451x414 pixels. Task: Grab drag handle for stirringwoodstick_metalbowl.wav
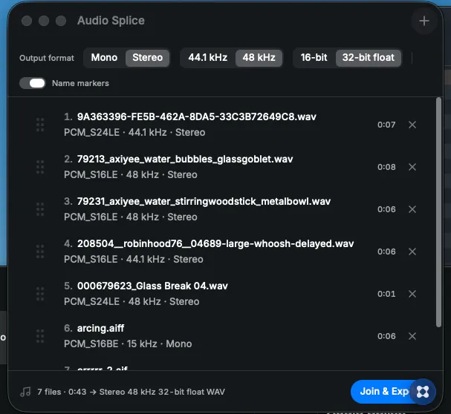tap(40, 209)
